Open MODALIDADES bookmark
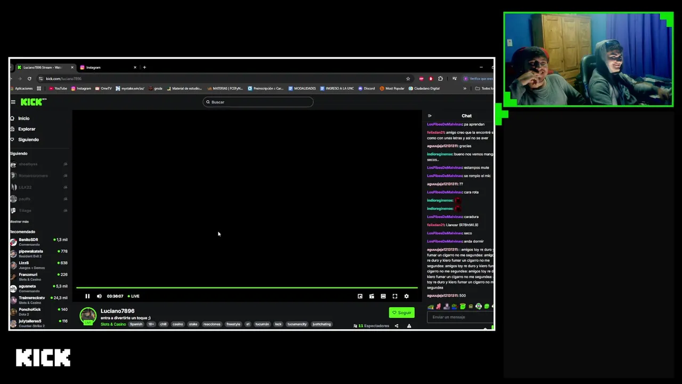The image size is (682, 384). click(302, 89)
